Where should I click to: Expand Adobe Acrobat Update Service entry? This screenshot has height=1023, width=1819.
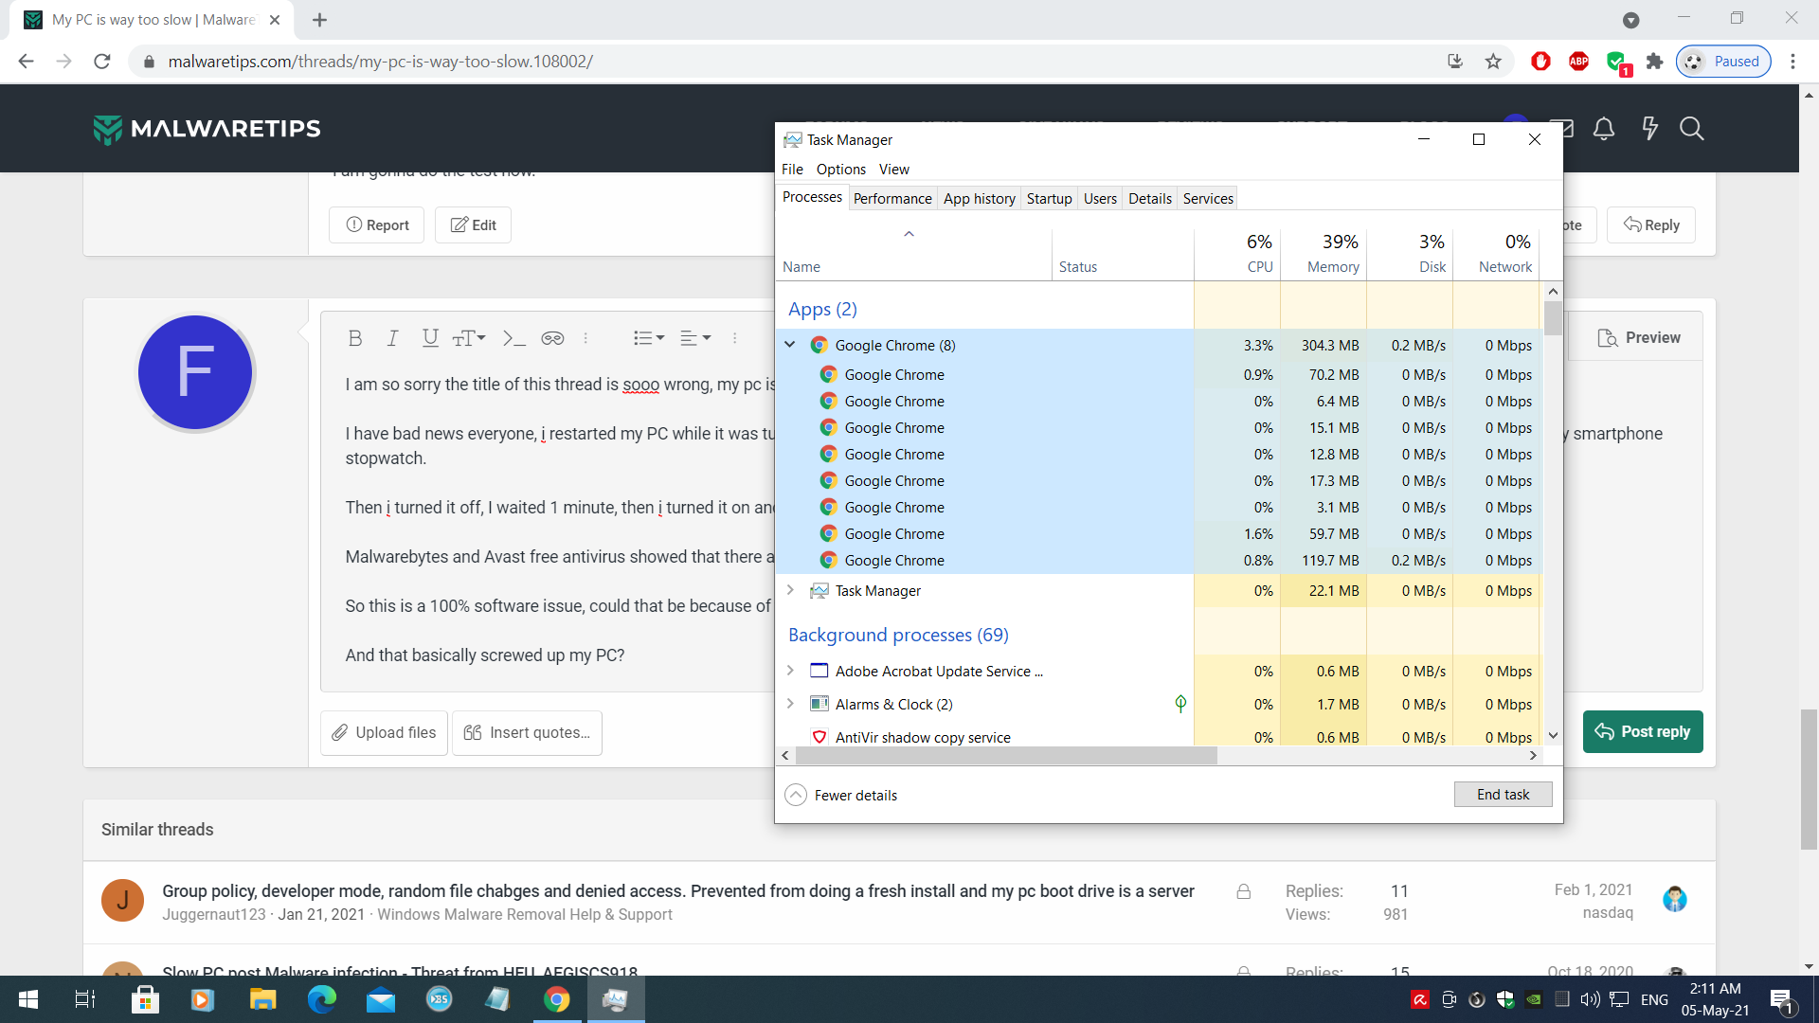(x=790, y=671)
